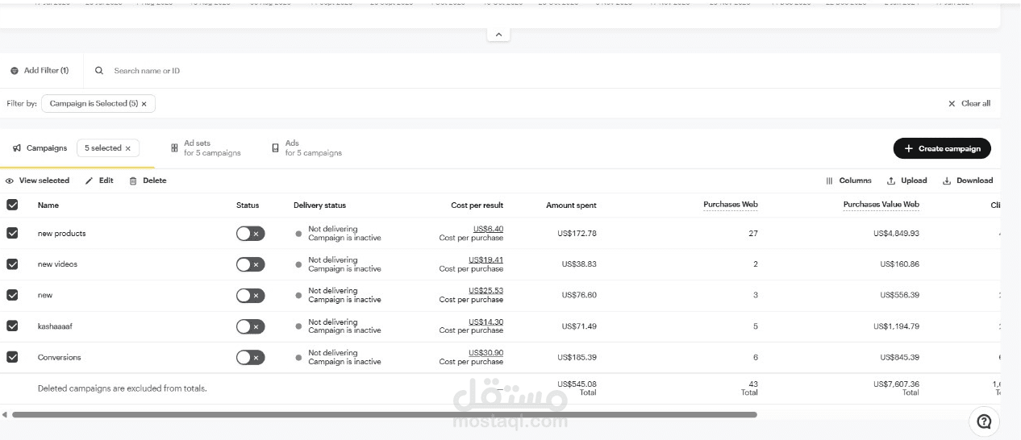Click the US$19.41 cost per result
The width and height of the screenshot is (1021, 440).
click(x=485, y=259)
